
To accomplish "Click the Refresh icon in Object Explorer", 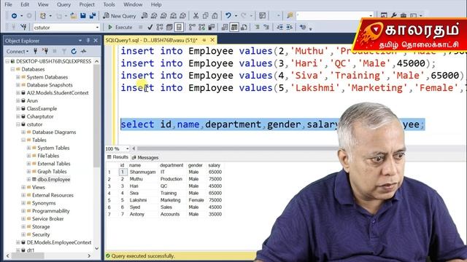I will tap(74, 52).
